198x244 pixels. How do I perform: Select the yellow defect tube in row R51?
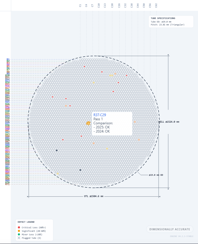point(107,149)
